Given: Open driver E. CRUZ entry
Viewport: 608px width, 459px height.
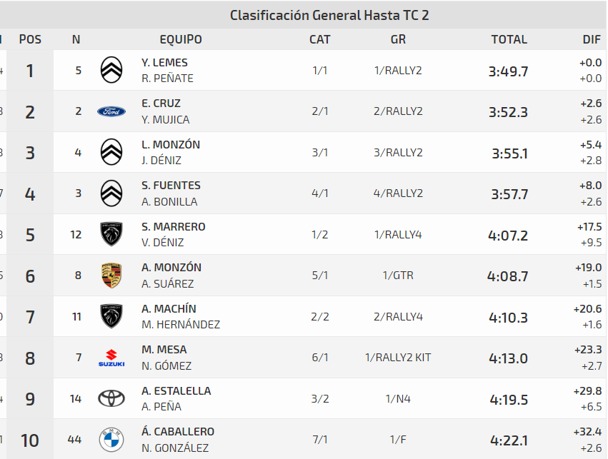Looking at the screenshot, I should tap(161, 104).
